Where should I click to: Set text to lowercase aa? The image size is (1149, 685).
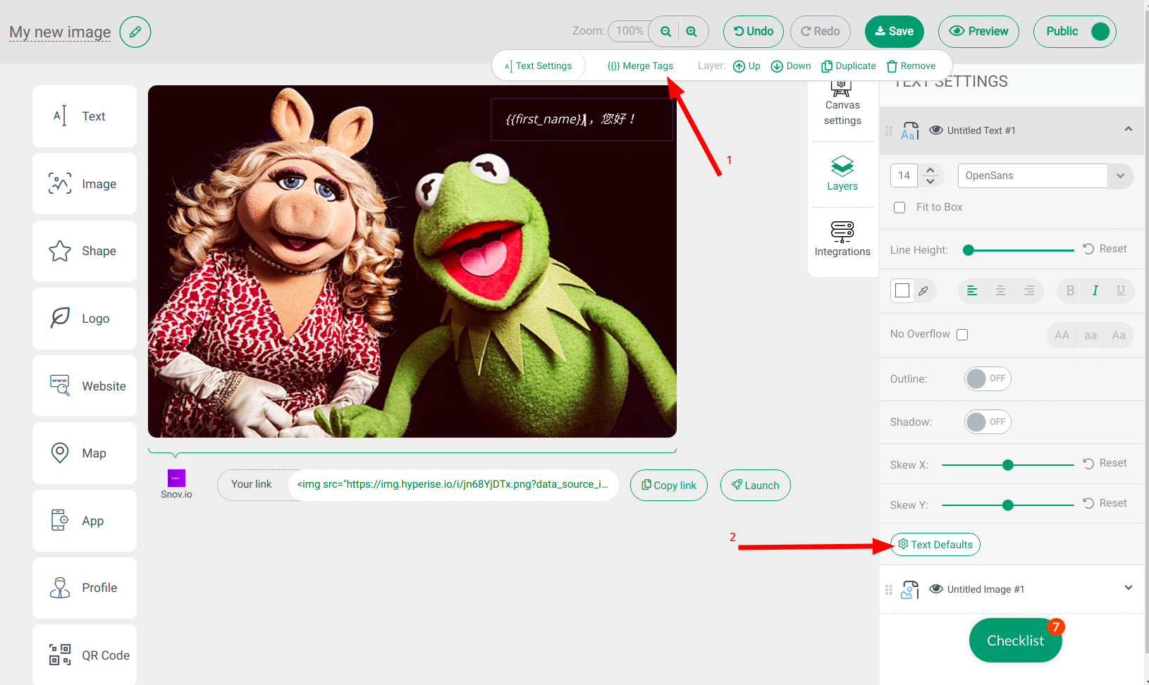(x=1090, y=335)
